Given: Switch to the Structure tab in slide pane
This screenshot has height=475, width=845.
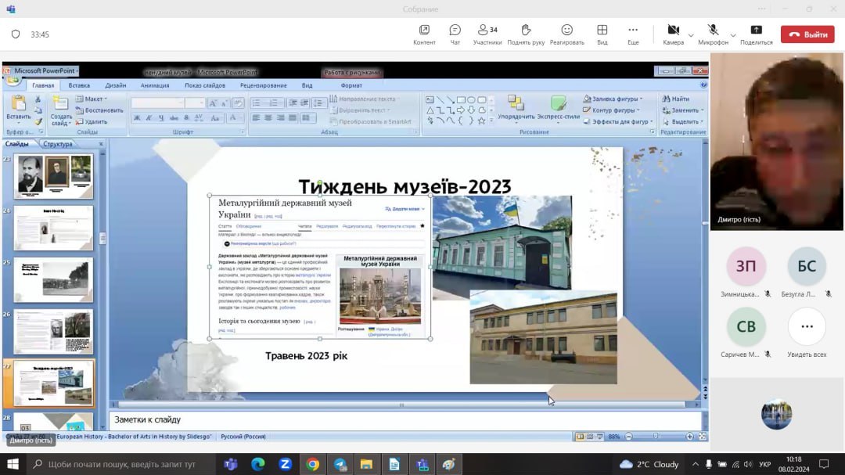Looking at the screenshot, I should click(58, 144).
